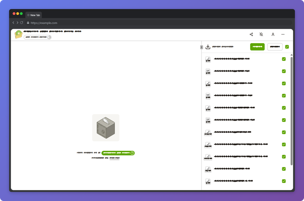The width and height of the screenshot is (304, 201).
Task: Click the first file's image icon
Action: (x=208, y=59)
